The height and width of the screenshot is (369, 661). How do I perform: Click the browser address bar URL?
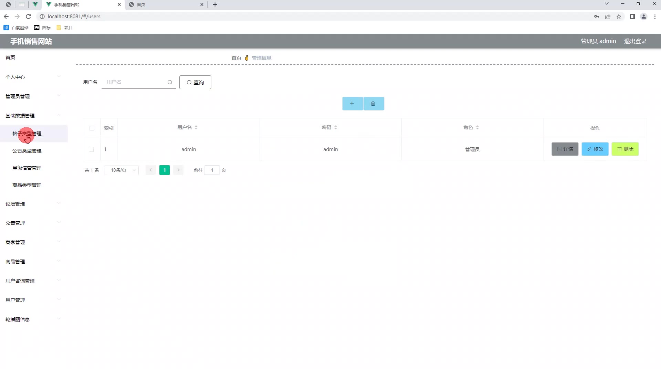tap(74, 17)
